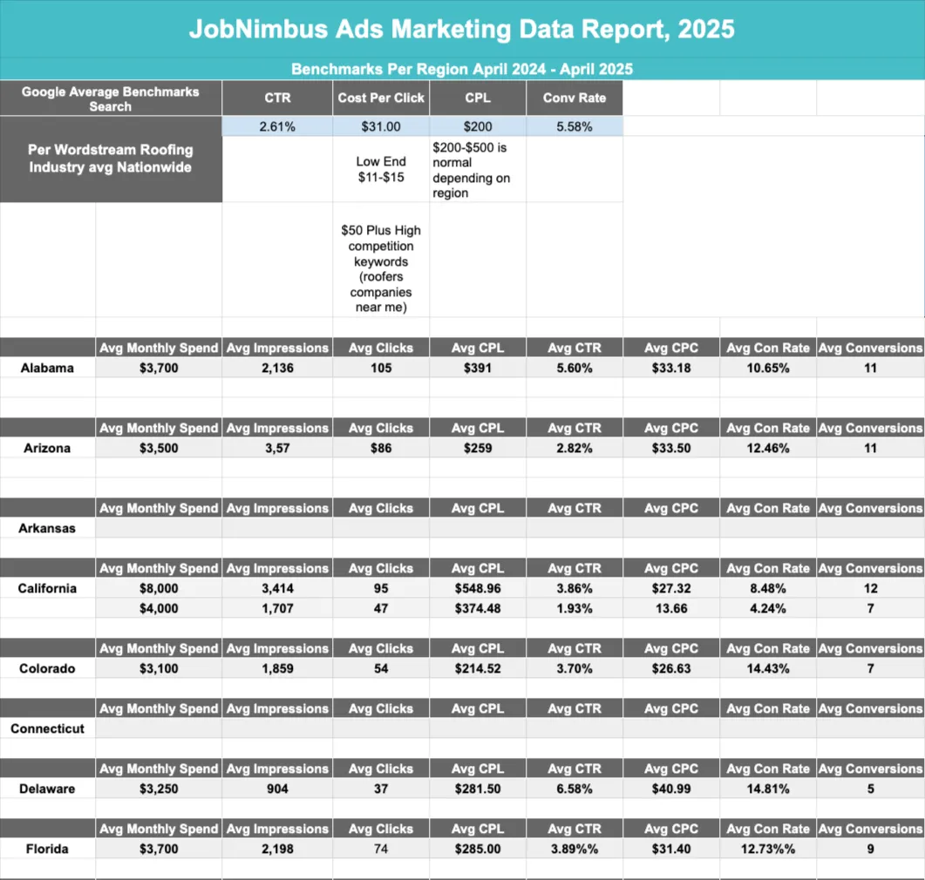Image resolution: width=925 pixels, height=880 pixels.
Task: Select Arizona's Avg CPL $259
Action: tap(478, 448)
